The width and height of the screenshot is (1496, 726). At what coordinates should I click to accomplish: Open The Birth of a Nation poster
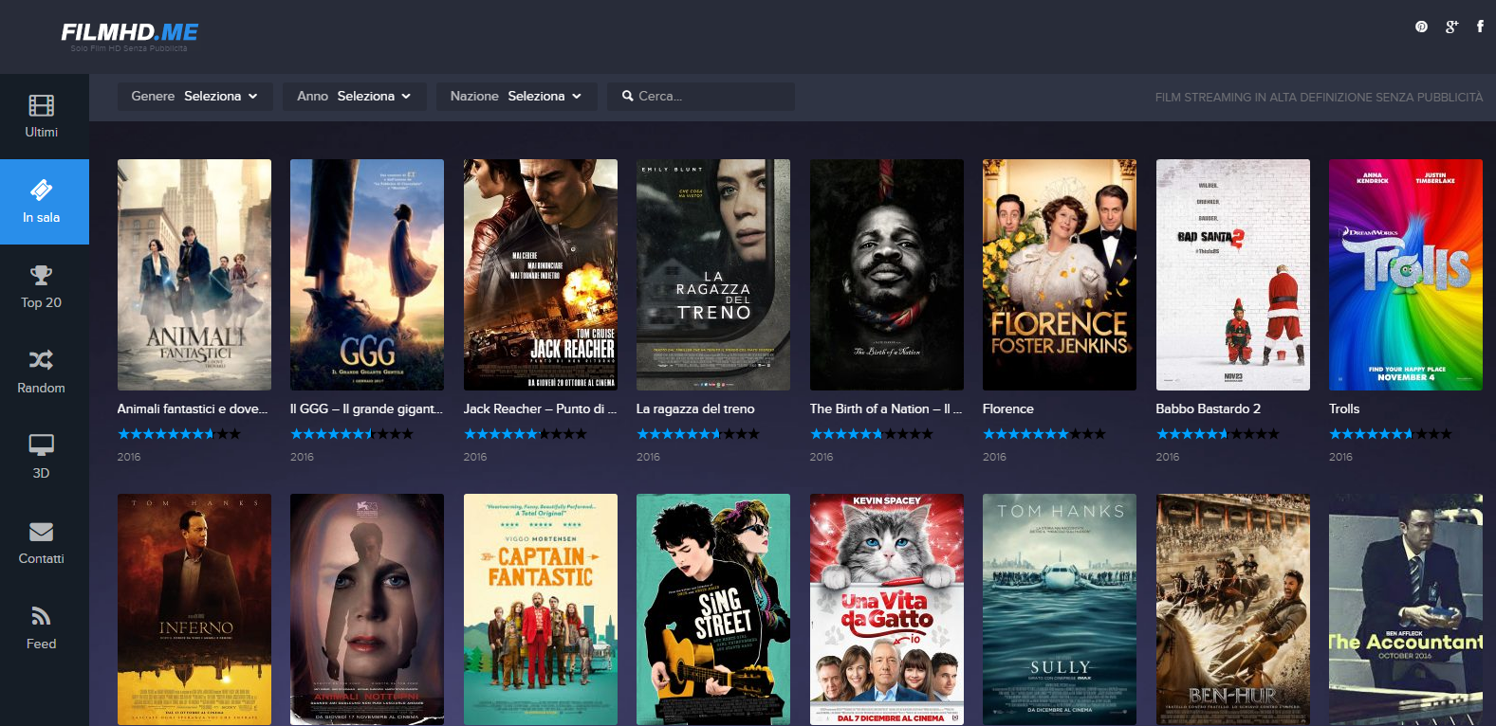coord(887,275)
